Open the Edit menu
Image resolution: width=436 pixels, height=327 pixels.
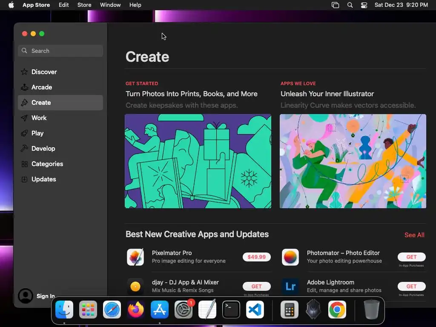click(x=64, y=5)
